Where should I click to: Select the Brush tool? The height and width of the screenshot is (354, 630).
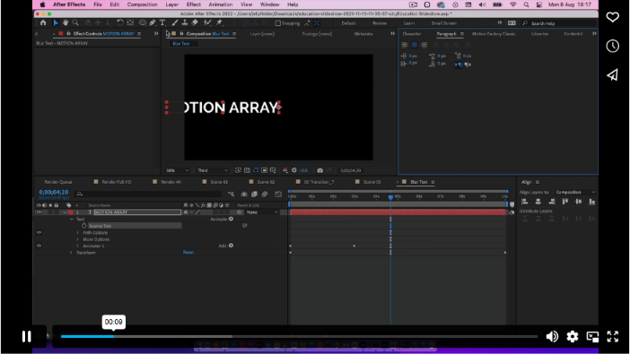tap(175, 23)
